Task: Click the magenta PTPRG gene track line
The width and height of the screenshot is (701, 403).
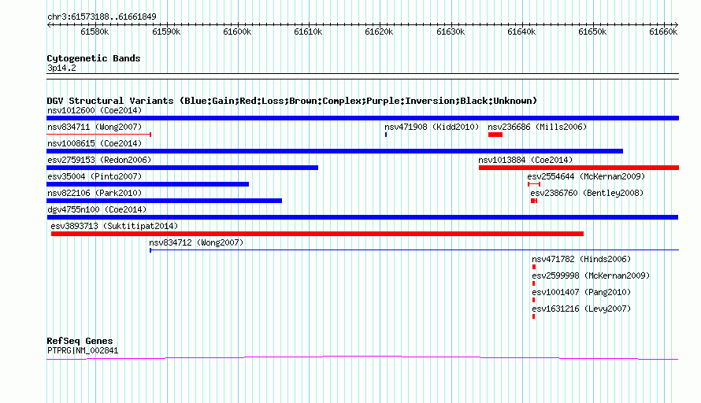Action: click(x=362, y=357)
